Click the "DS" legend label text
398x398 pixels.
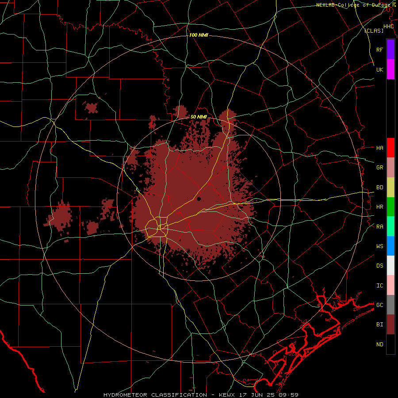[x=379, y=265]
